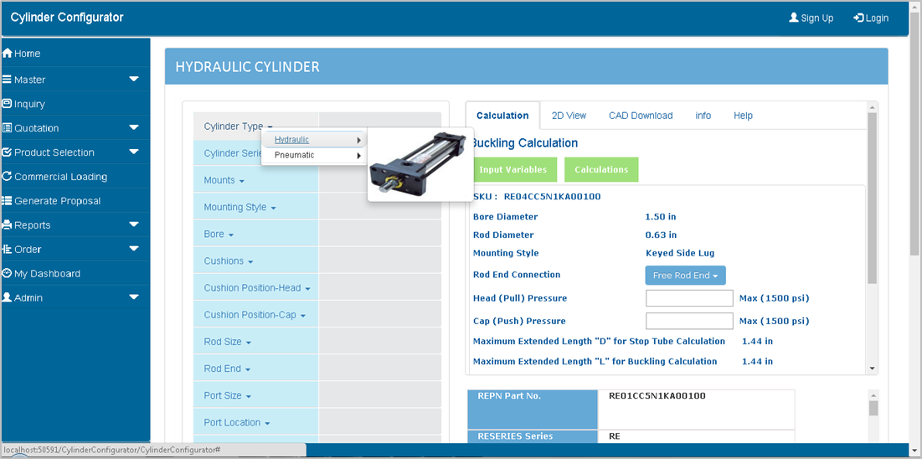Click the Master list icon
This screenshot has width=922, height=459.
[7, 80]
